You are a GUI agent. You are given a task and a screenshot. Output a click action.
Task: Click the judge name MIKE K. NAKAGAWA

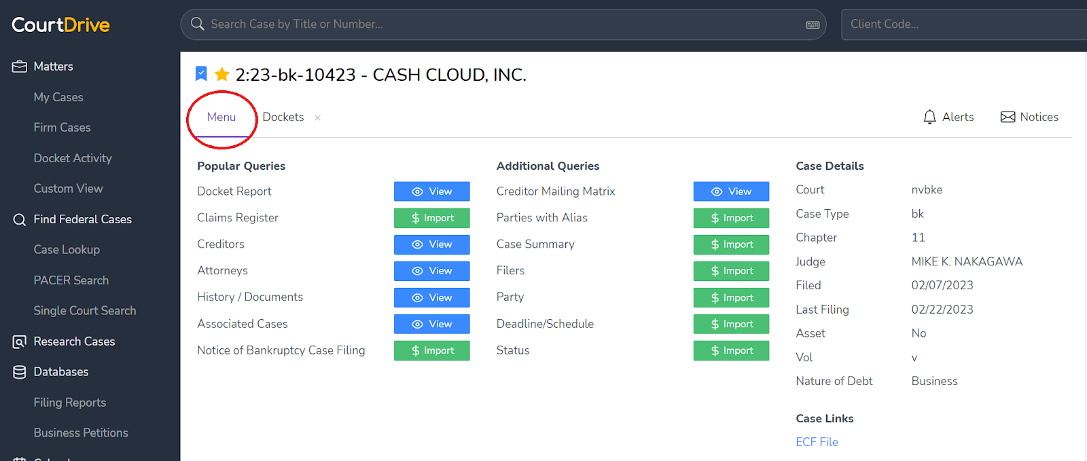(967, 261)
